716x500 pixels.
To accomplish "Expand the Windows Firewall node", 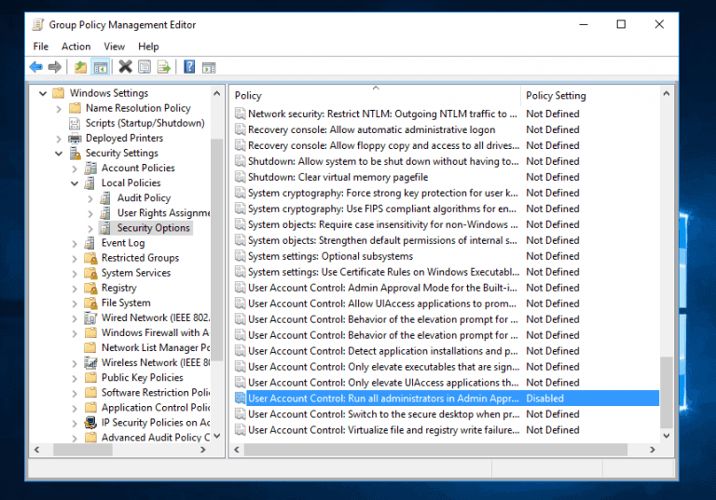I will 75,333.
